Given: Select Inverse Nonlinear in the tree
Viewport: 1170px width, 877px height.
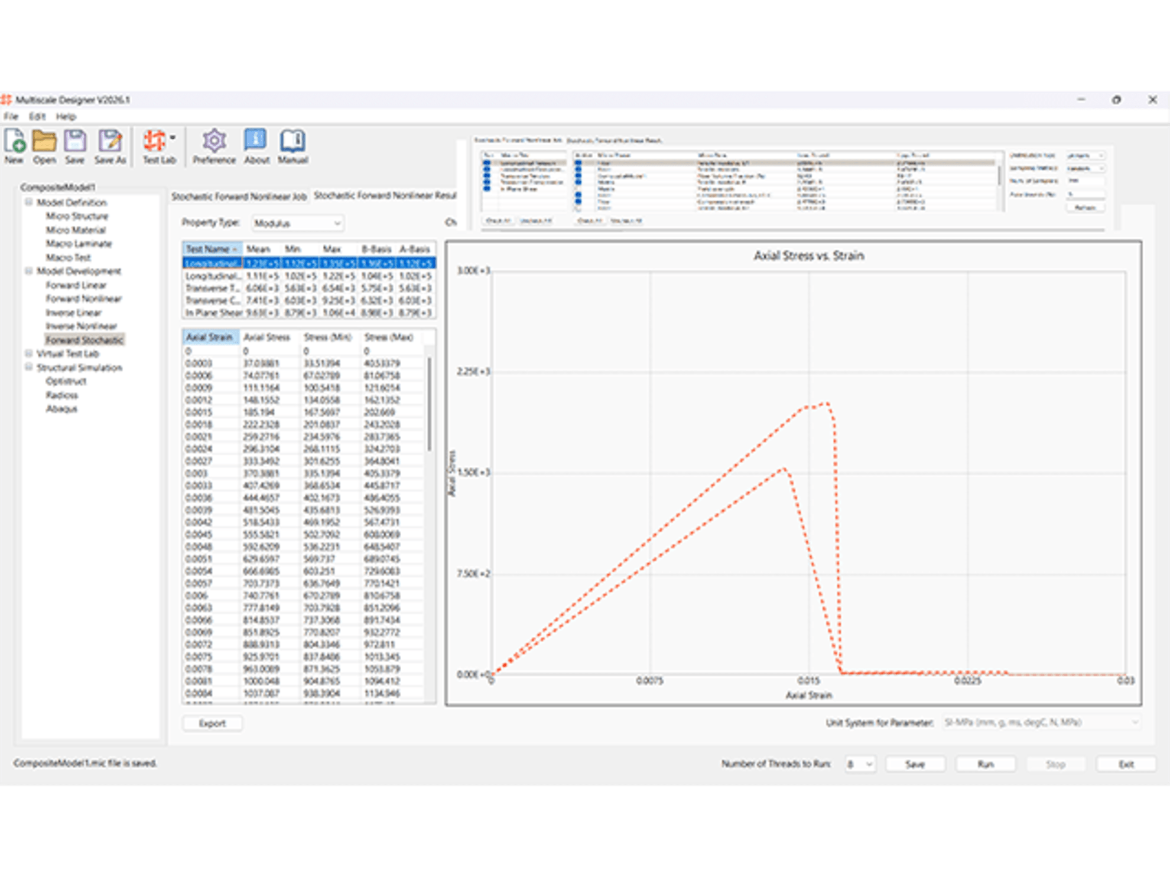Looking at the screenshot, I should point(82,326).
